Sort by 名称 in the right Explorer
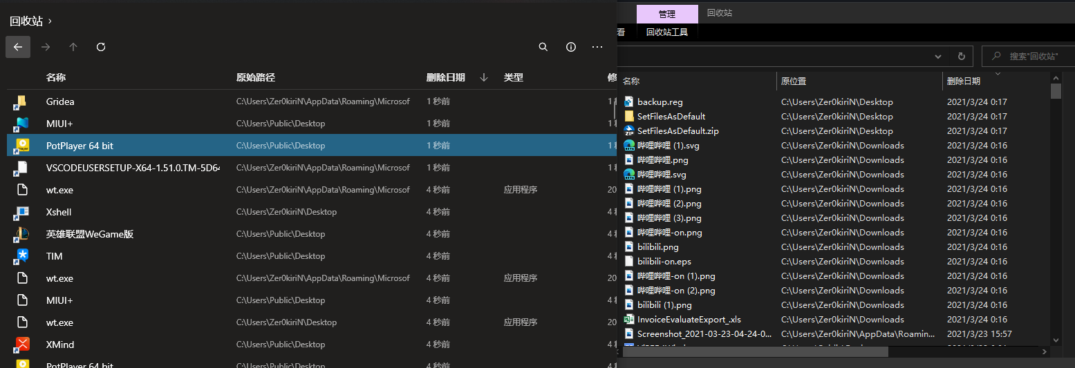The height and width of the screenshot is (368, 1075). 631,81
